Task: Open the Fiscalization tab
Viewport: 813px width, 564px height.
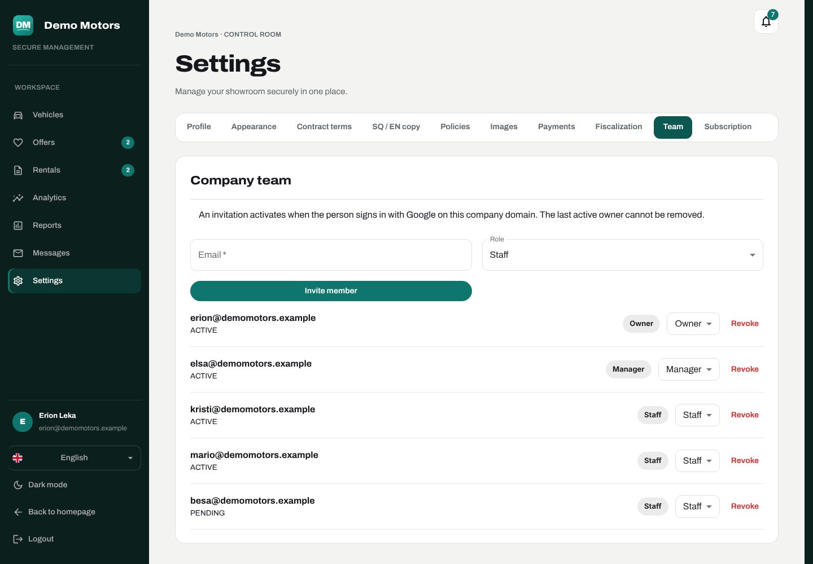Action: (x=618, y=127)
